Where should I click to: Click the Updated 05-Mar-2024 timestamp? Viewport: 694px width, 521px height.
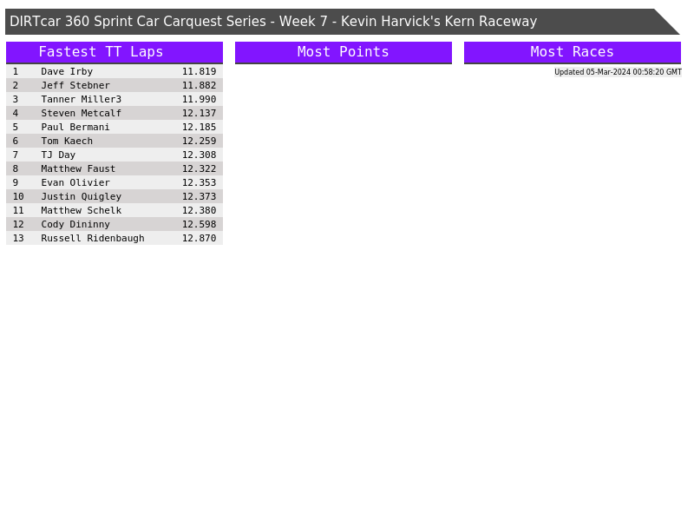618,72
